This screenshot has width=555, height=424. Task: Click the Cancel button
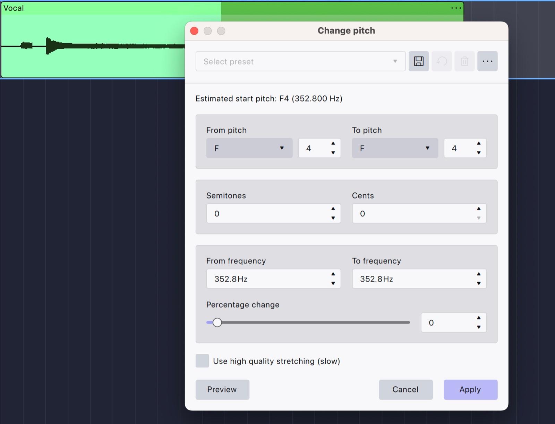tap(405, 390)
